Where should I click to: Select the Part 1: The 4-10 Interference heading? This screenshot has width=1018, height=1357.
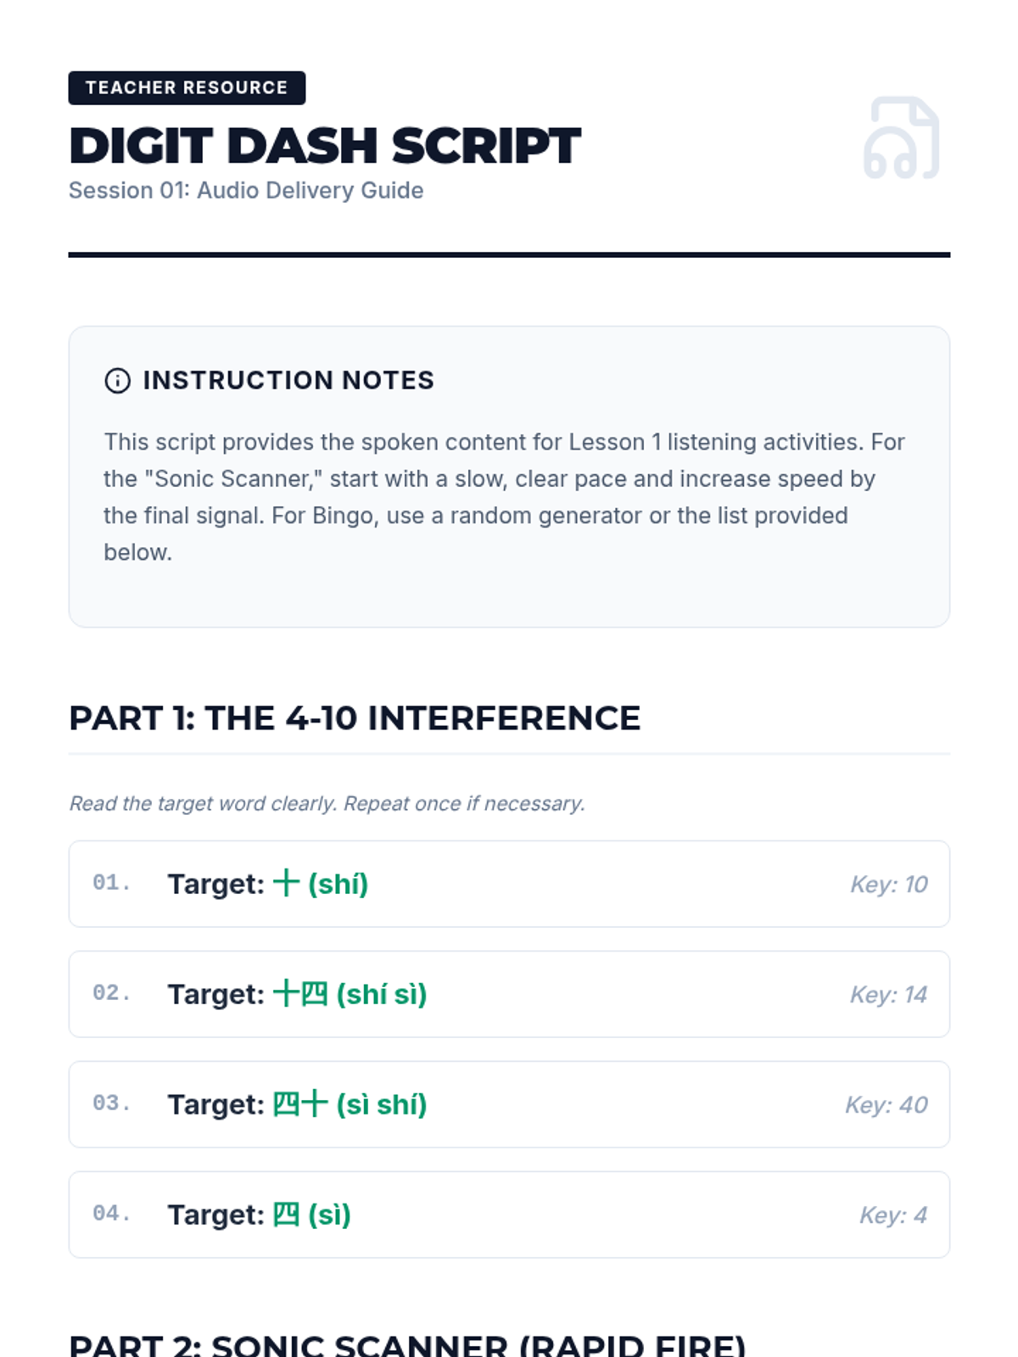(x=355, y=718)
